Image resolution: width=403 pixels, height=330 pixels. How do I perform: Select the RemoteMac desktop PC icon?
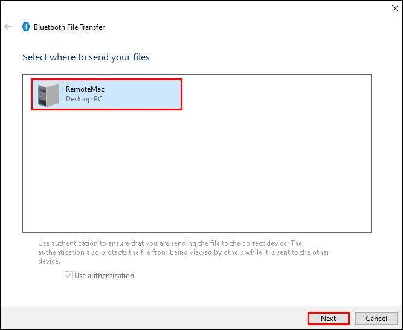pyautogui.click(x=48, y=95)
